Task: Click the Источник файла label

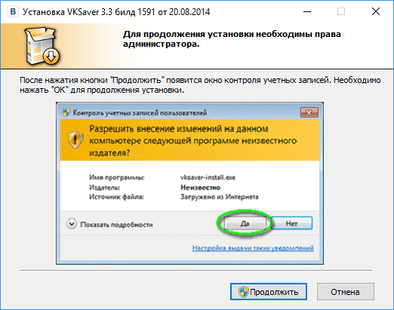Action: point(116,197)
